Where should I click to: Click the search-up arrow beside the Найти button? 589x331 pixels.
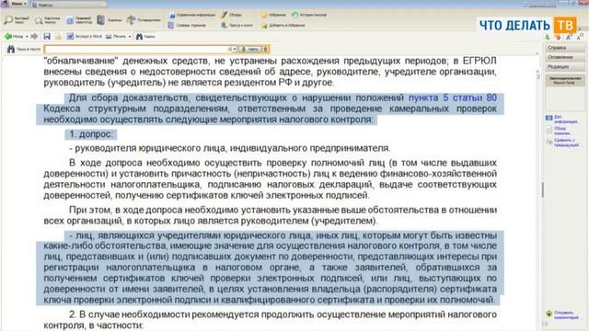click(266, 49)
